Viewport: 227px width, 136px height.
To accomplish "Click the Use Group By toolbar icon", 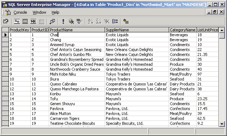I will (x=115, y=21).
